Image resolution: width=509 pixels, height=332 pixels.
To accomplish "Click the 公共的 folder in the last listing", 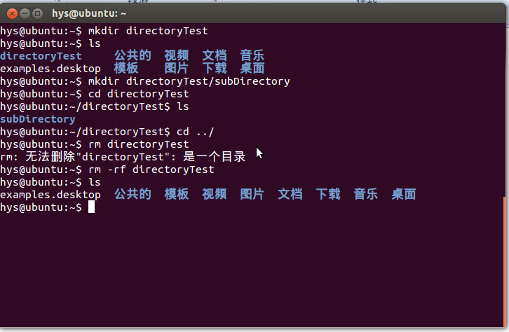I will (133, 194).
